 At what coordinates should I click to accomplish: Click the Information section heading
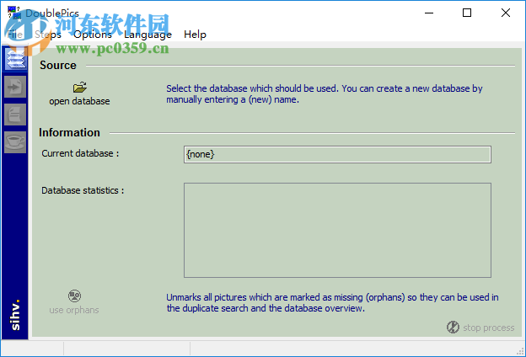(69, 133)
